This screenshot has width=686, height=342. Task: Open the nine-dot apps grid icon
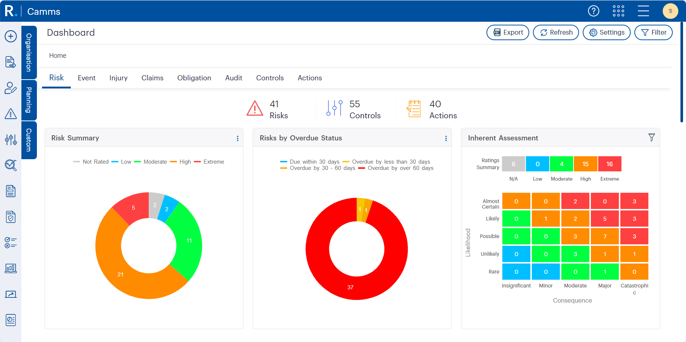619,11
